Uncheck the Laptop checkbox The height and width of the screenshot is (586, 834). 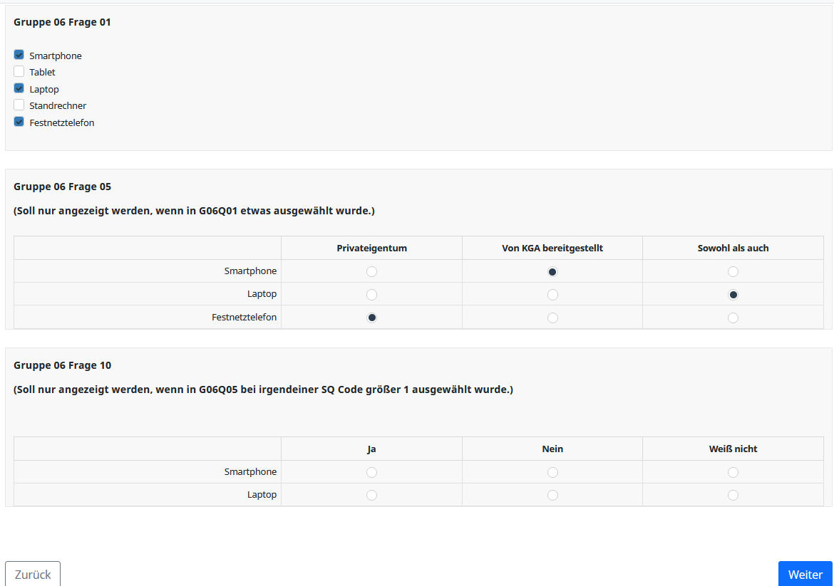[19, 88]
